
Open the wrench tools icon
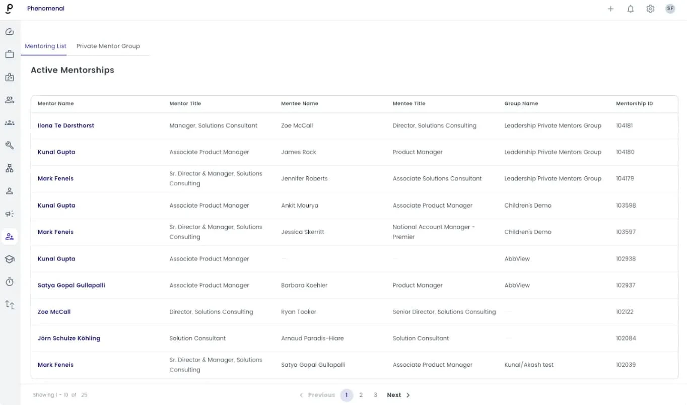click(x=10, y=145)
